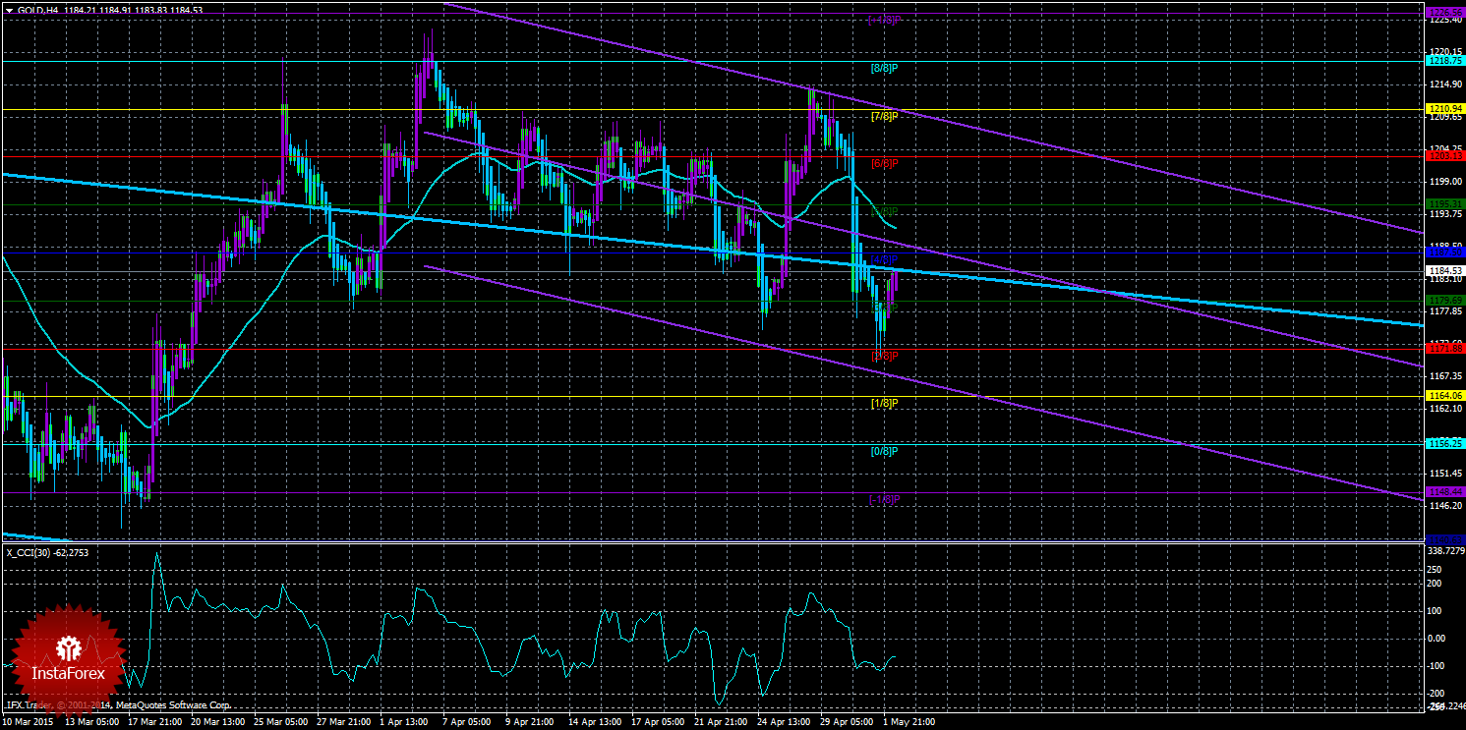Click the 1214.90 price scale value
This screenshot has width=1466, height=730.
pos(1443,84)
